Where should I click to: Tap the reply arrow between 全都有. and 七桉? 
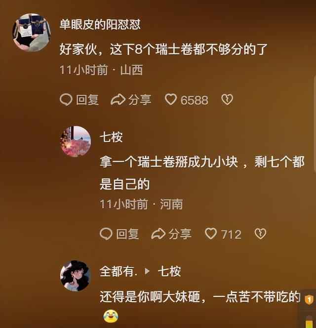[148, 271]
